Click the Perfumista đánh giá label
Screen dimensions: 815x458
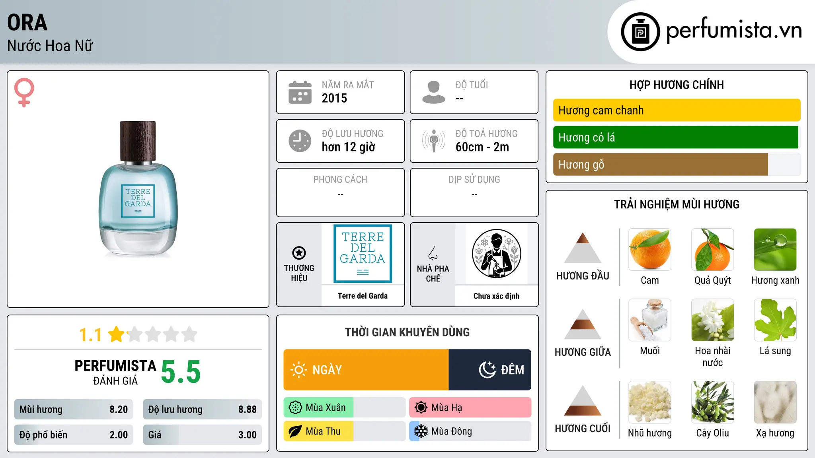tap(115, 372)
